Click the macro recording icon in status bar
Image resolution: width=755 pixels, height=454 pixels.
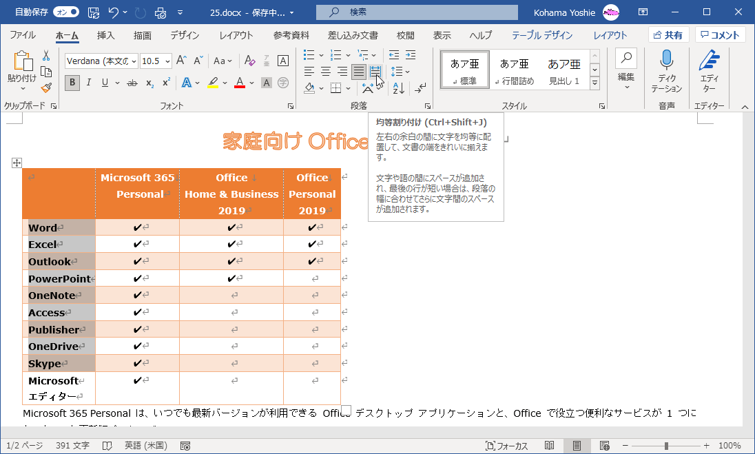pyautogui.click(x=185, y=446)
